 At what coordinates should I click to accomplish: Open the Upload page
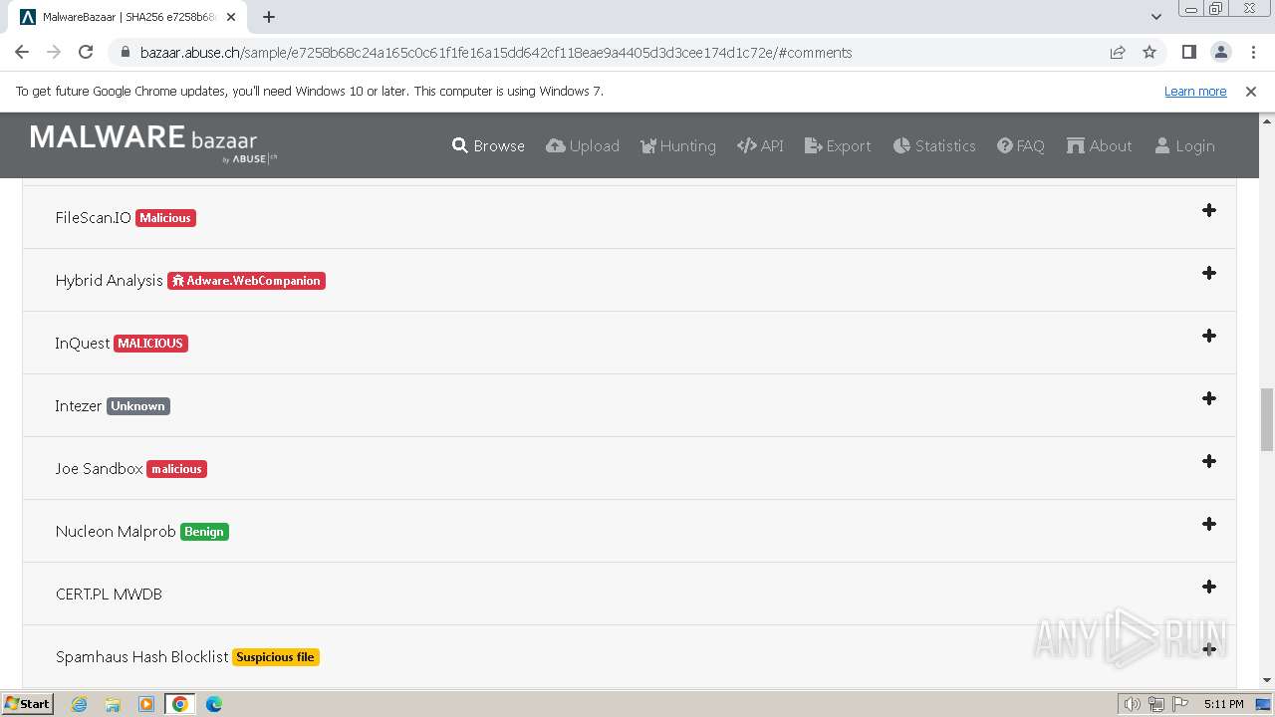coord(583,145)
